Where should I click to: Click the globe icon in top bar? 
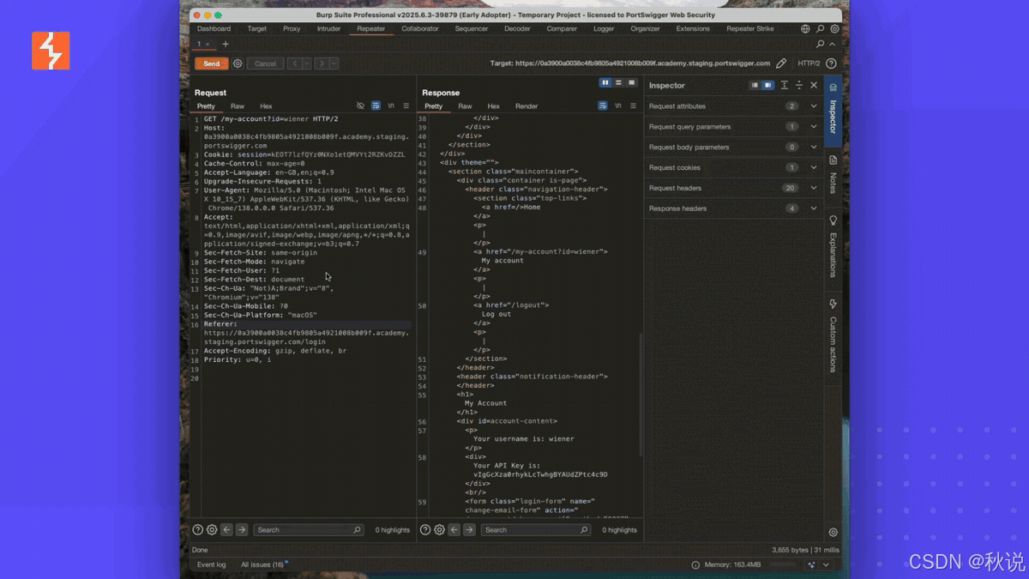[x=805, y=28]
